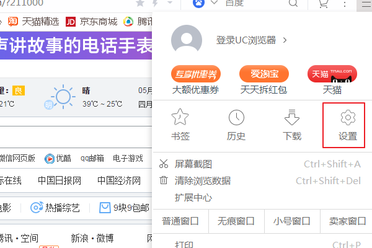Click the 39℃ ~ 25℃ temperature text

point(102,104)
